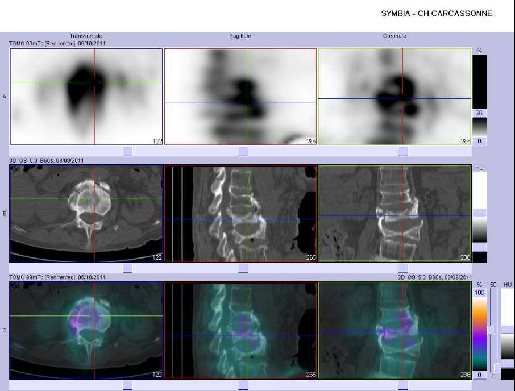The image size is (515, 391).
Task: Click the Sagittale column header
Action: pyautogui.click(x=240, y=36)
